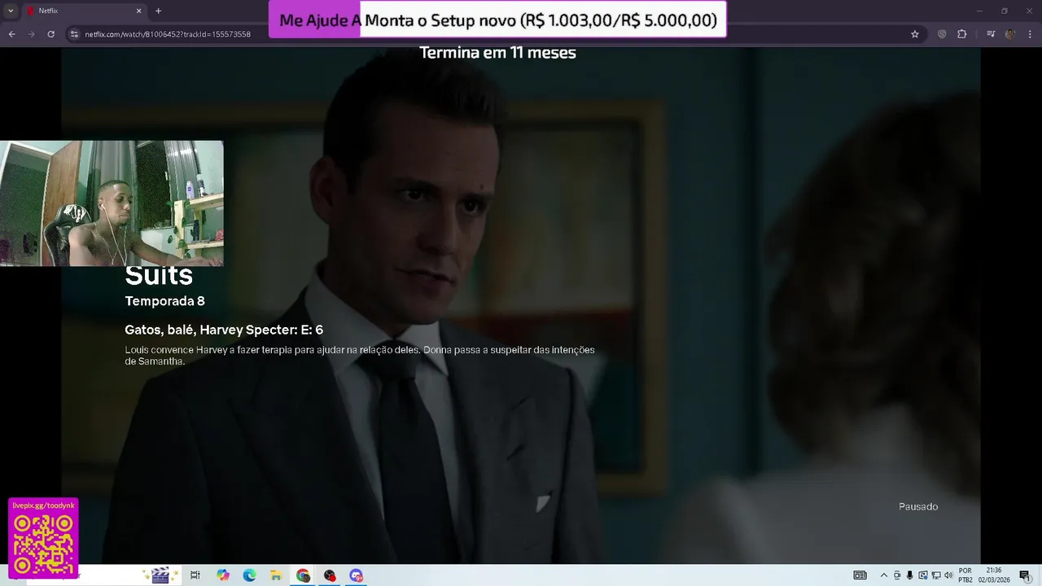Open the notification center icon

1025,575
